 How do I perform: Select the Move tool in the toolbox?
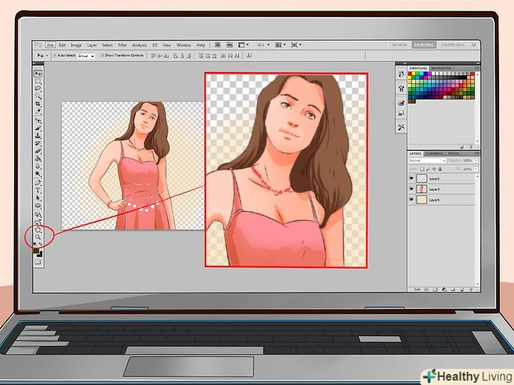point(38,74)
